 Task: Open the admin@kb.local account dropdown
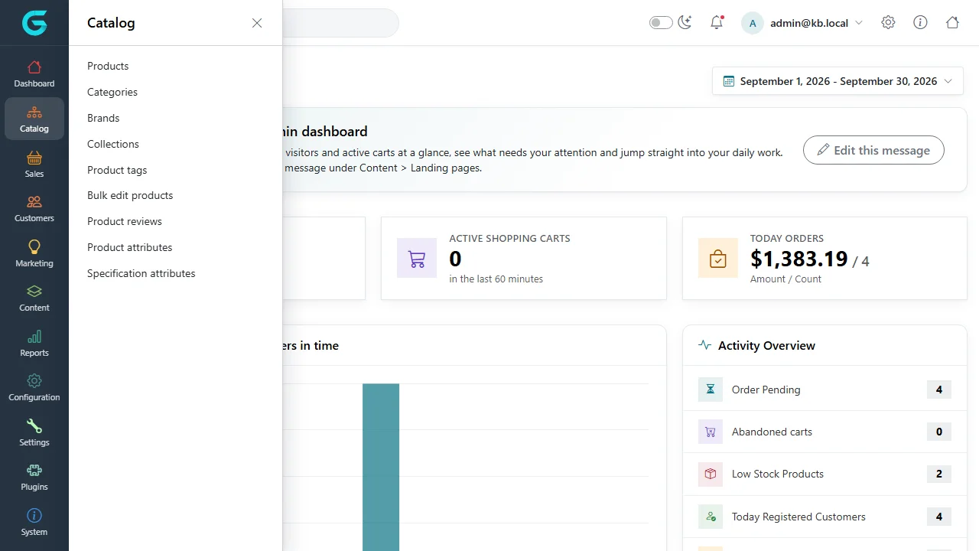click(802, 23)
